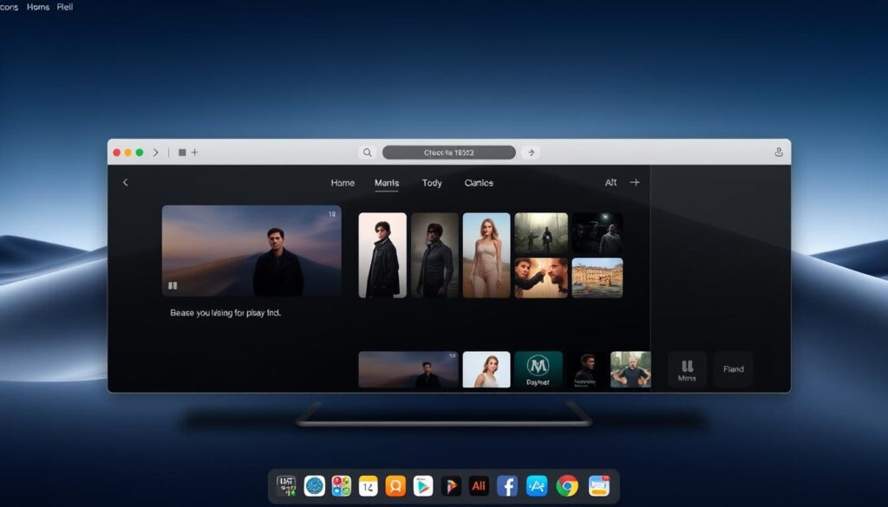This screenshot has width=888, height=507.
Task: Select the 'Menis' tab
Action: (387, 183)
